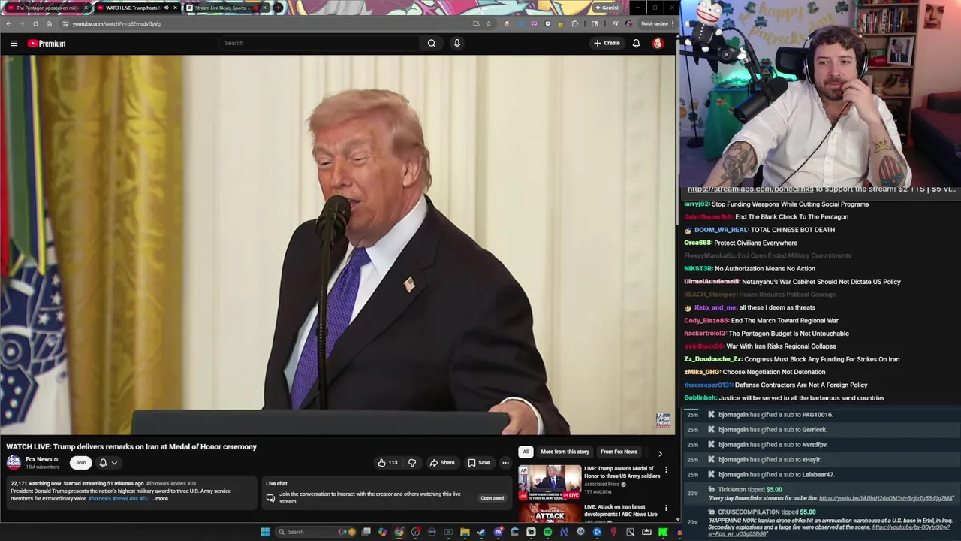Open the Windows Start menu
Screen dimensions: 961x541
coord(265,532)
